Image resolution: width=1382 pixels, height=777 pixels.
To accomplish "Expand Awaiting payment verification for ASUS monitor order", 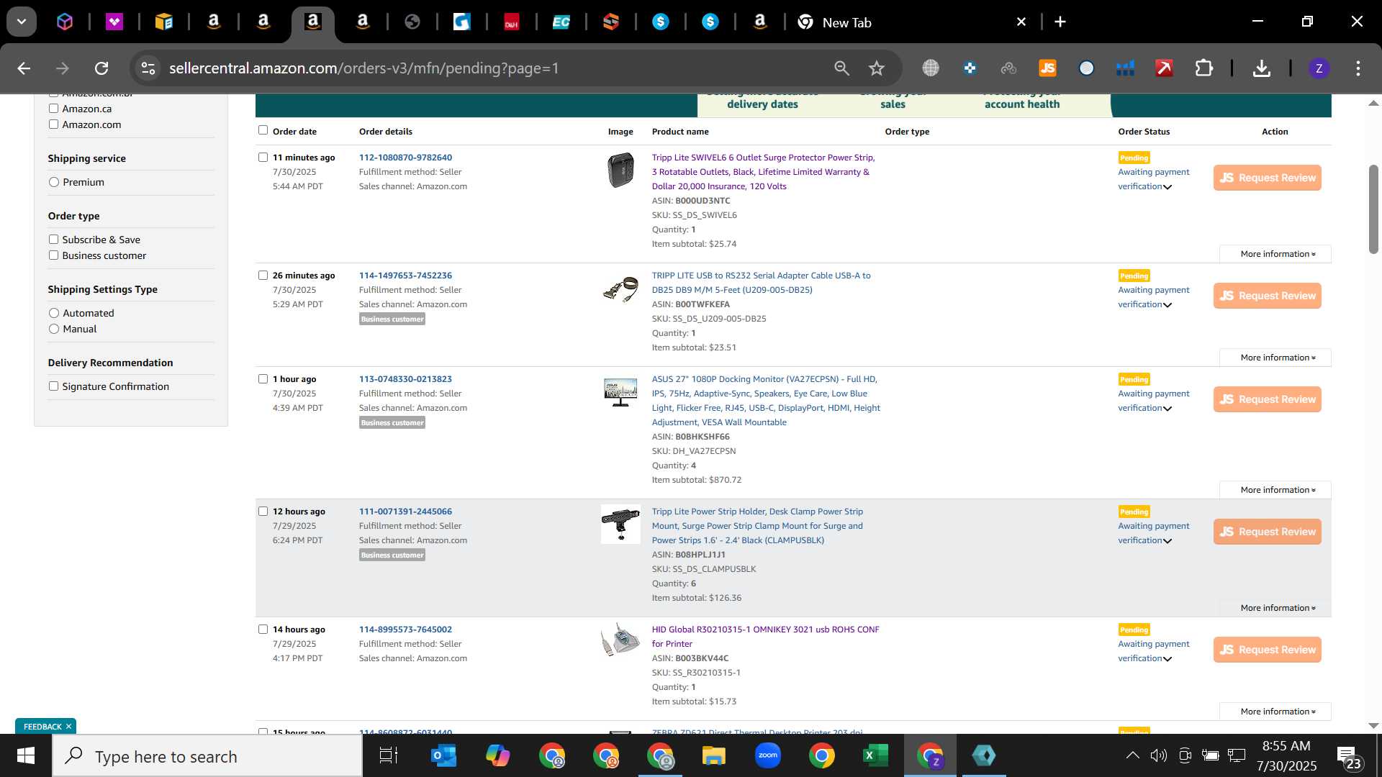I will click(x=1154, y=401).
